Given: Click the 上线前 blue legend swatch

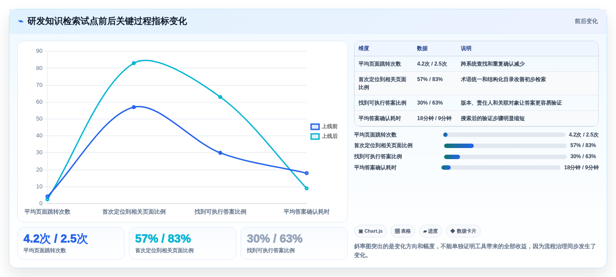Looking at the screenshot, I should [315, 127].
